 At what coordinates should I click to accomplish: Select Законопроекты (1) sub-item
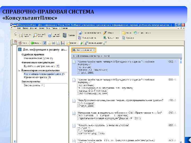coord(34,85)
